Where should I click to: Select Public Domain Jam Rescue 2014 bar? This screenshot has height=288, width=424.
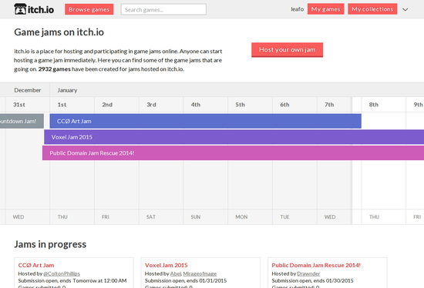(233, 153)
